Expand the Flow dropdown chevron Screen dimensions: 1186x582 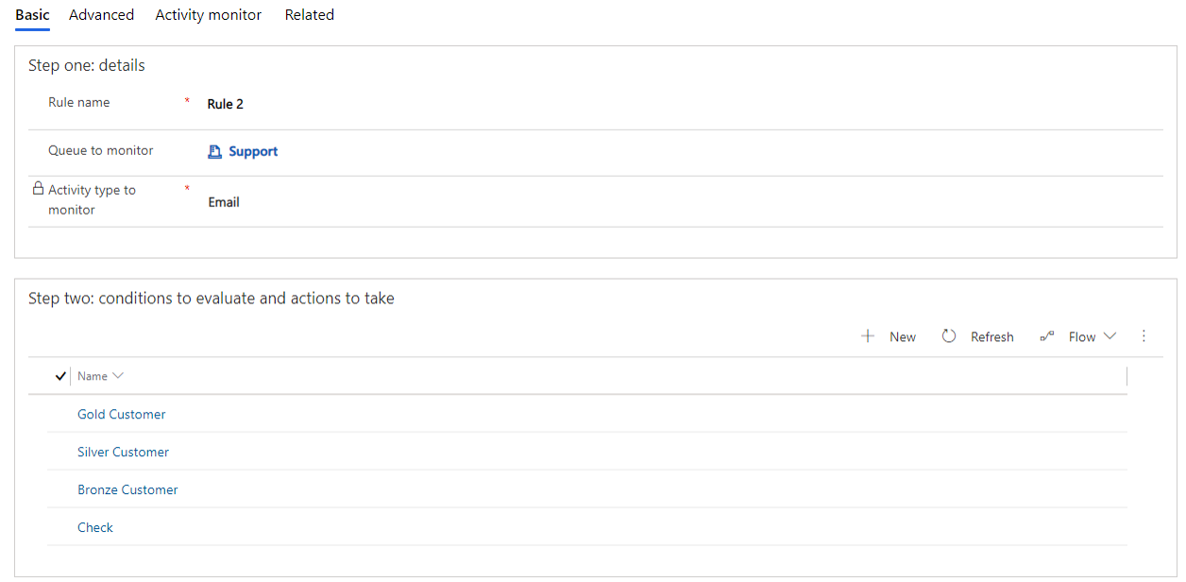(x=1110, y=336)
